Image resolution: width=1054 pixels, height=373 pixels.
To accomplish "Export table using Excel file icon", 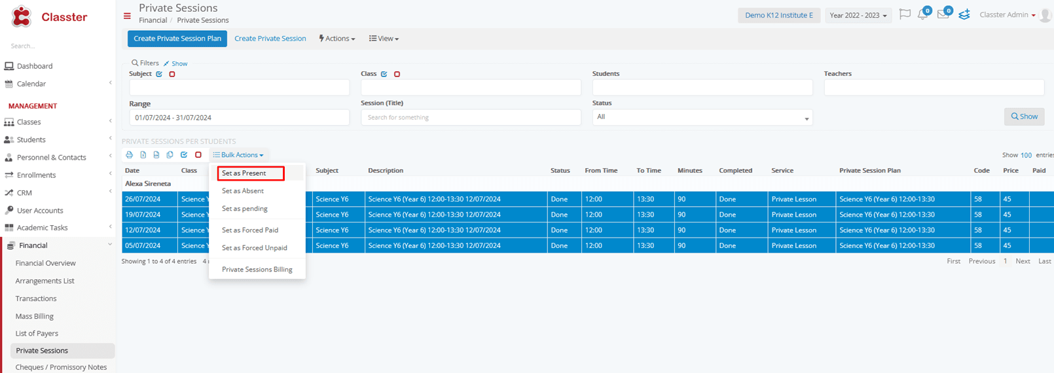I will [x=143, y=155].
